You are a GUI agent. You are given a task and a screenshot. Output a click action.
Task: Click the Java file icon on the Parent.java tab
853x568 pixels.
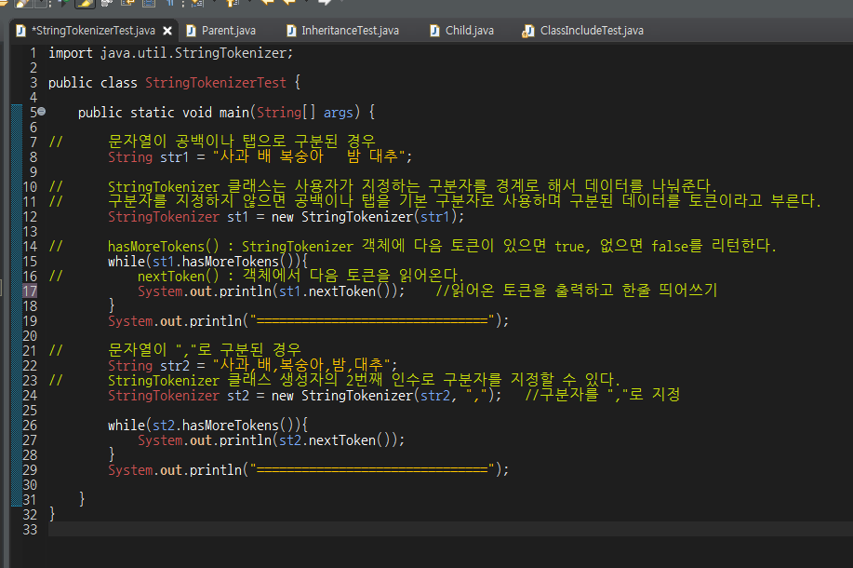191,31
